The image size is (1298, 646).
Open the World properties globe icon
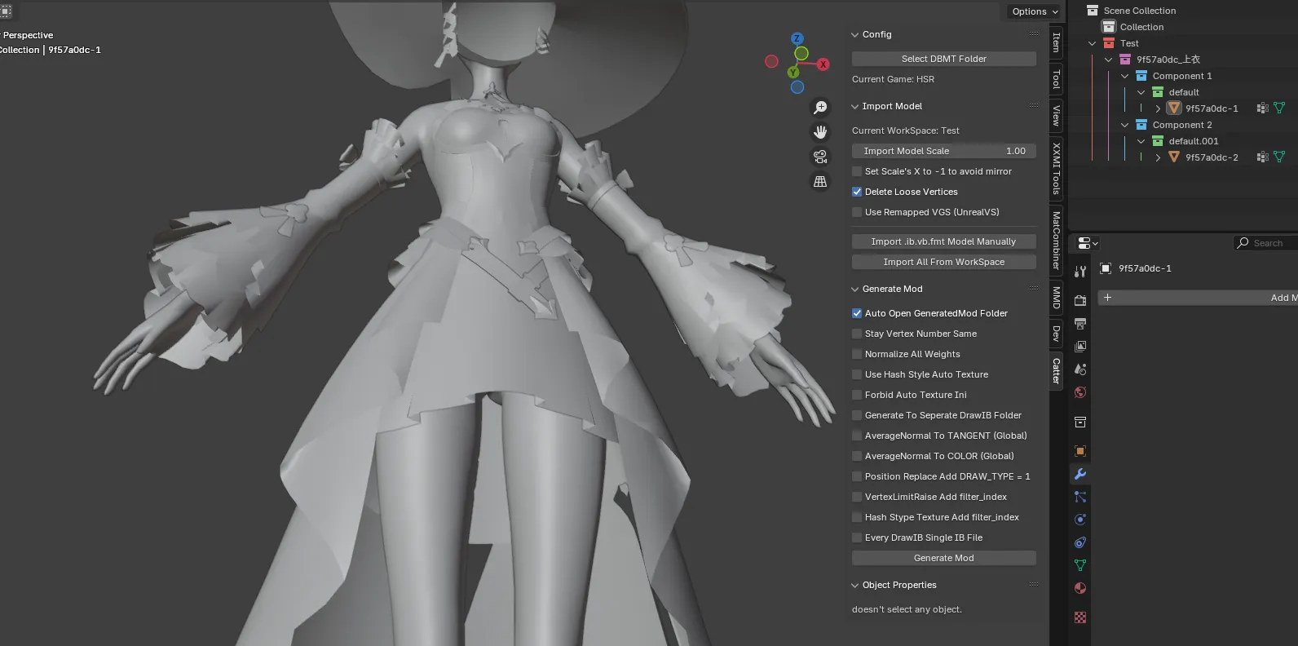(1080, 392)
